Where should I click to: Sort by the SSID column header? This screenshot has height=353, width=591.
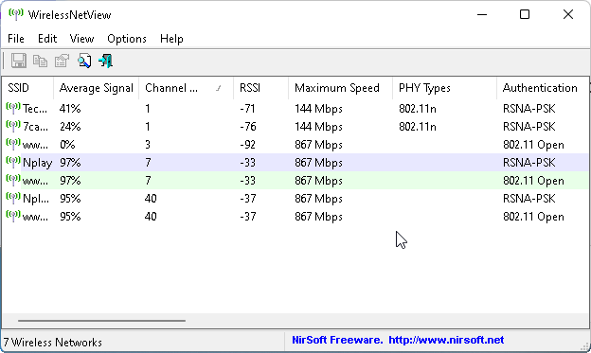tap(27, 88)
